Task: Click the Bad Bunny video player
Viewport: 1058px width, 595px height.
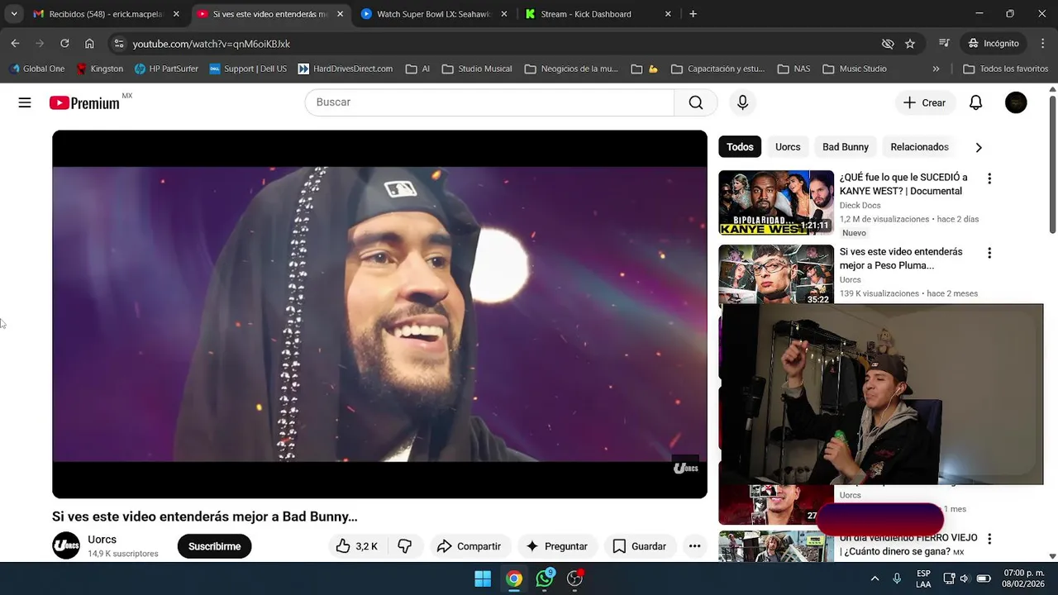Action: point(379,314)
